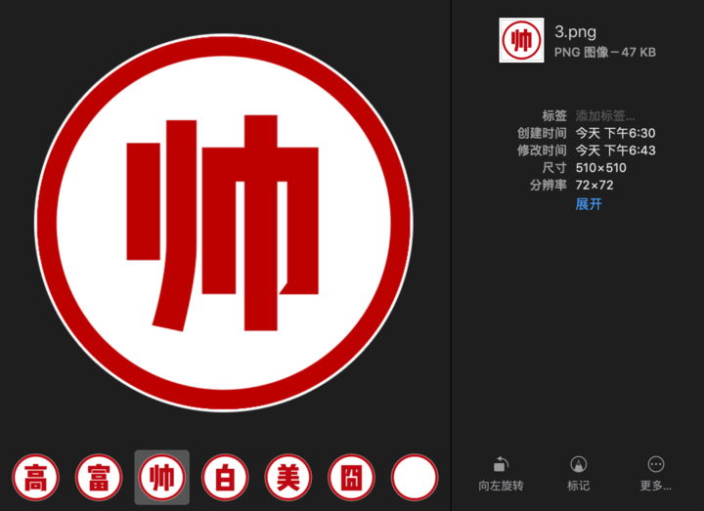This screenshot has width=704, height=511.
Task: Open the Markup (标记) tool icon
Action: click(578, 464)
